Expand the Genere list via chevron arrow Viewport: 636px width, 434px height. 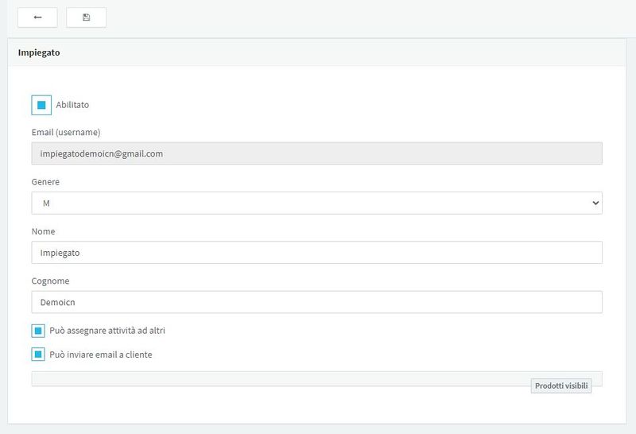point(595,203)
